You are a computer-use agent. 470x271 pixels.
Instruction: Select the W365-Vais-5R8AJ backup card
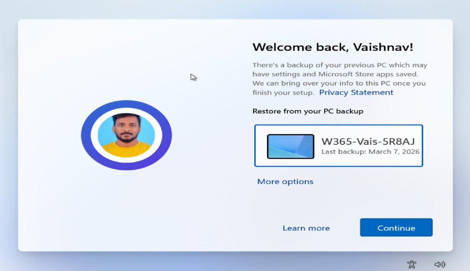(x=338, y=146)
